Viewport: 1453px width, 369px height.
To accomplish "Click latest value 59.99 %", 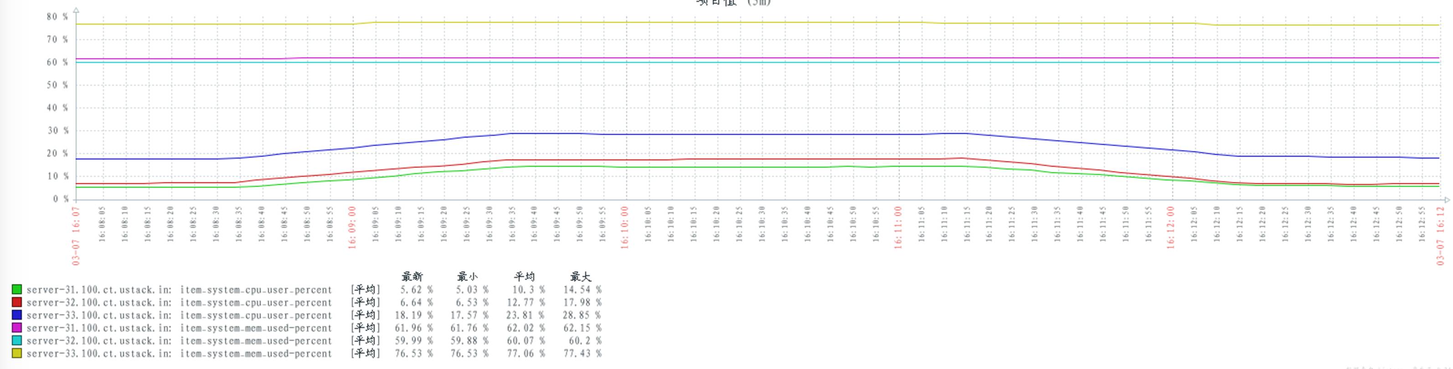I will (x=414, y=340).
